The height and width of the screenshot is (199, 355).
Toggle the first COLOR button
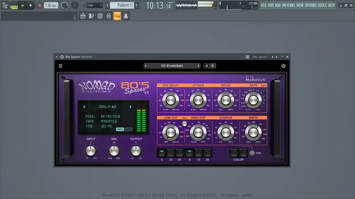pyautogui.click(x=234, y=153)
